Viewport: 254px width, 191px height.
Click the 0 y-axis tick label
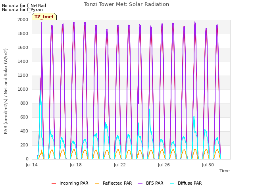point(27,159)
